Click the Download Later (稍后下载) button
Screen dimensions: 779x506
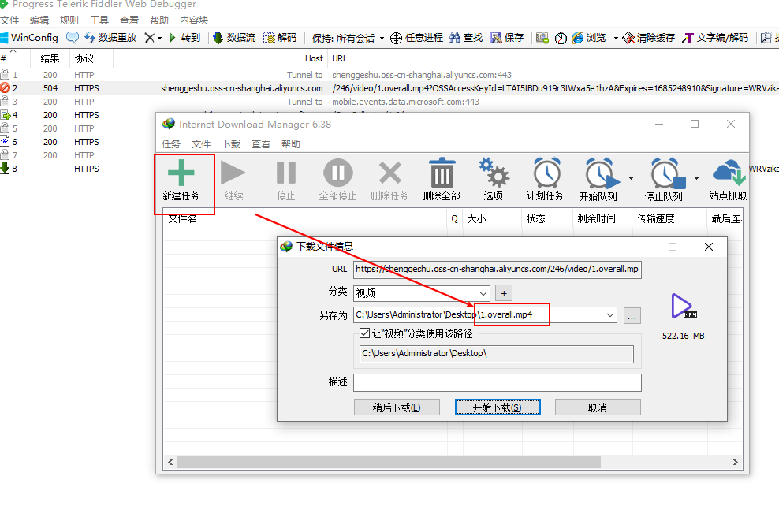point(397,407)
